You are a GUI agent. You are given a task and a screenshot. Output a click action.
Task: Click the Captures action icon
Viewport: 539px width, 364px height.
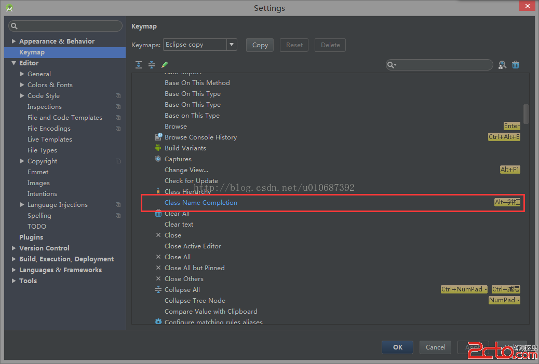[x=158, y=159]
